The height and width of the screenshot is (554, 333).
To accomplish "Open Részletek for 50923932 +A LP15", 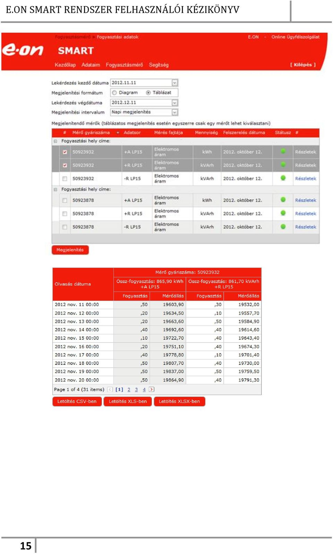I will (x=306, y=152).
